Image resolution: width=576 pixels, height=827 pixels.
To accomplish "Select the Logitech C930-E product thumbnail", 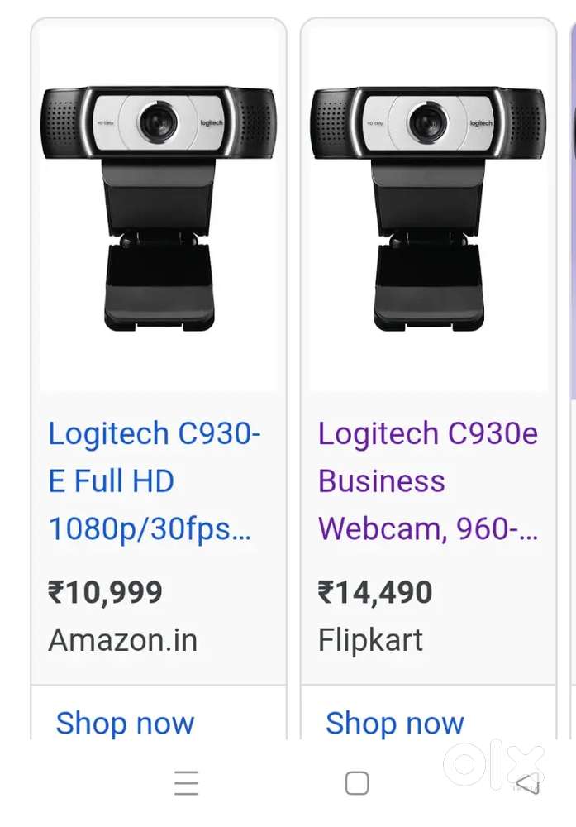I will [x=157, y=207].
